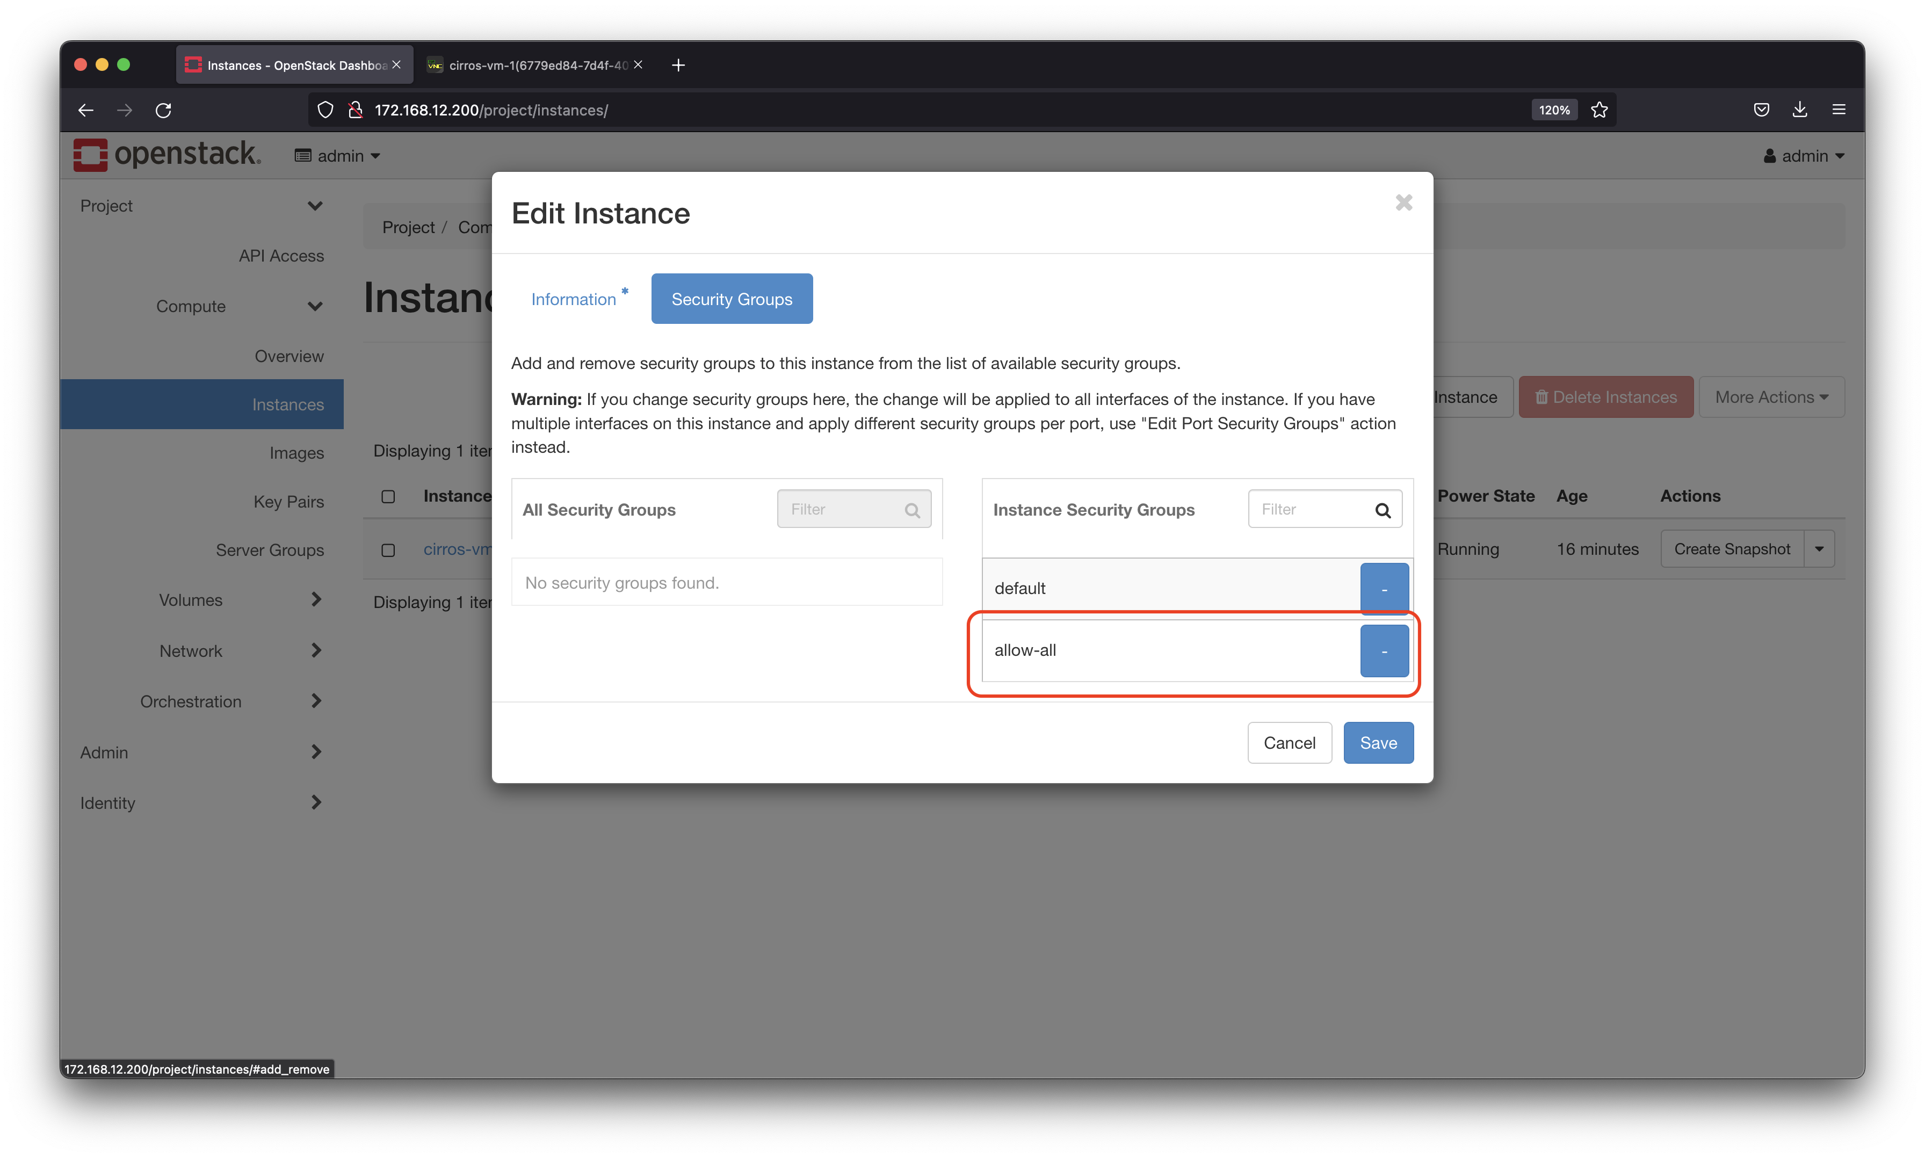Toggle the select-all instances checkbox
Screen dimensions: 1925x1158
388,496
